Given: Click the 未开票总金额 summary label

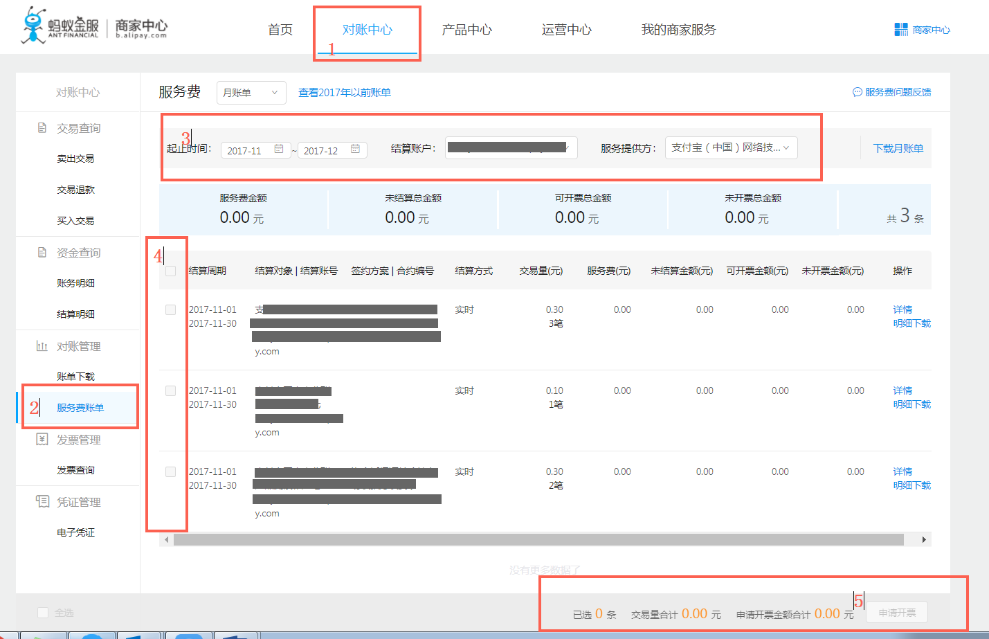Looking at the screenshot, I should pyautogui.click(x=753, y=198).
